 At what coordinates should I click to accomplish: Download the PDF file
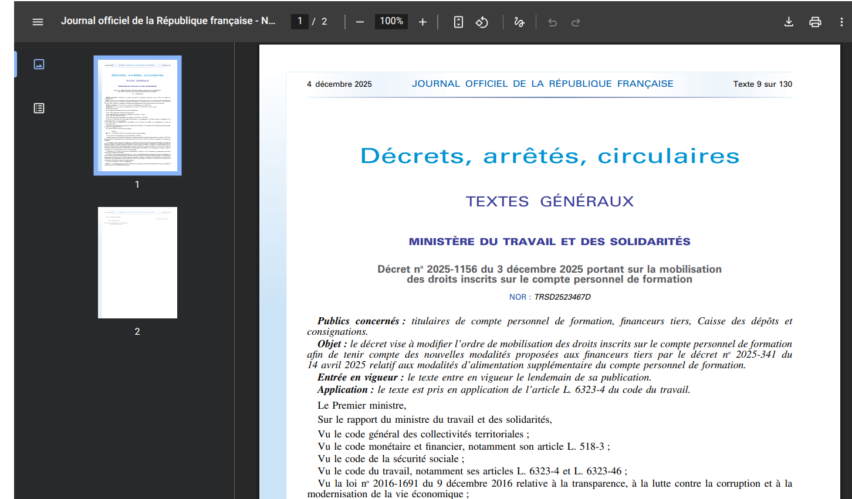click(789, 22)
